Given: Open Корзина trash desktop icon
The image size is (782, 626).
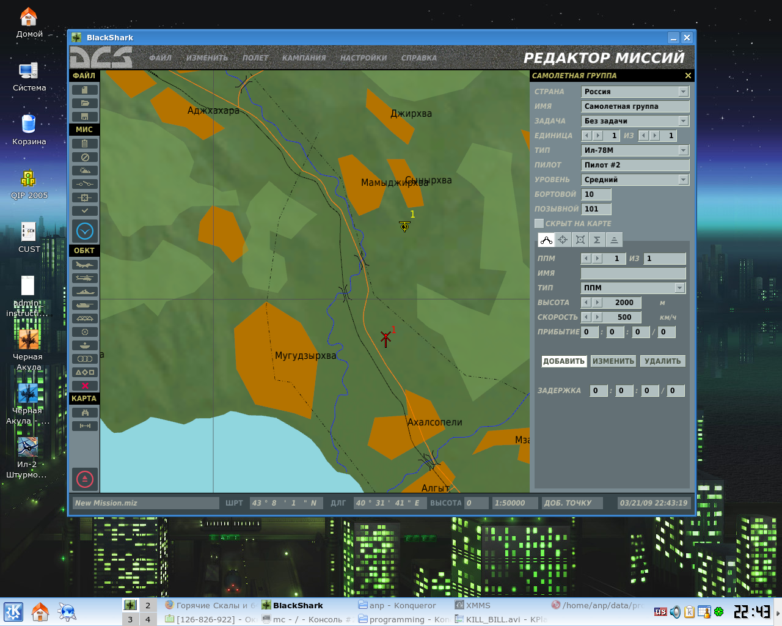Looking at the screenshot, I should click(29, 130).
